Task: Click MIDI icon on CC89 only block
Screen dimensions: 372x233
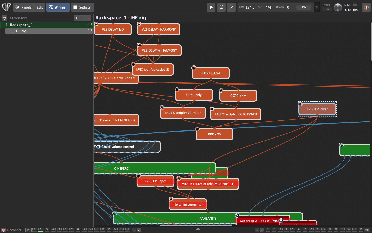Action: [177, 90]
